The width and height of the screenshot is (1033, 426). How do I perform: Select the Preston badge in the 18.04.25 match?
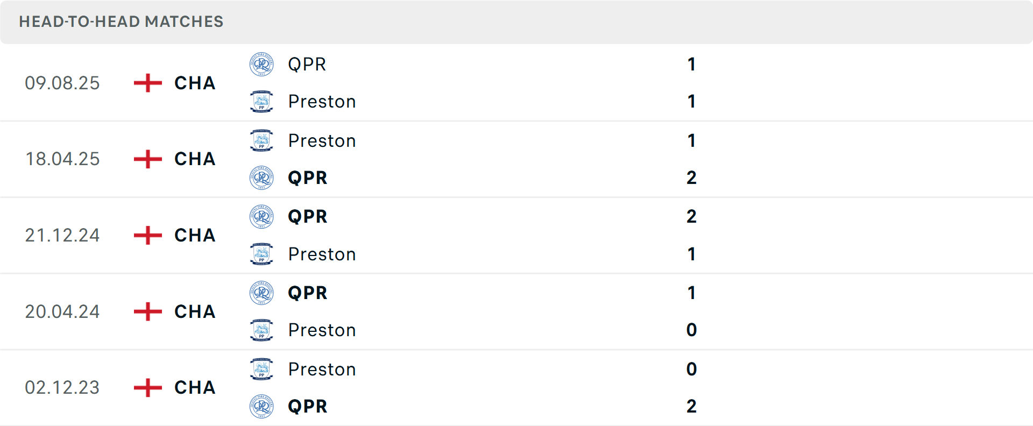point(262,140)
